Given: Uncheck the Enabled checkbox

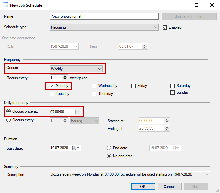Looking at the screenshot, I should coord(165,27).
